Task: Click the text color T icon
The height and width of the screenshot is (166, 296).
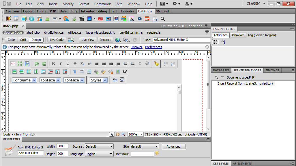Action: coord(140,64)
